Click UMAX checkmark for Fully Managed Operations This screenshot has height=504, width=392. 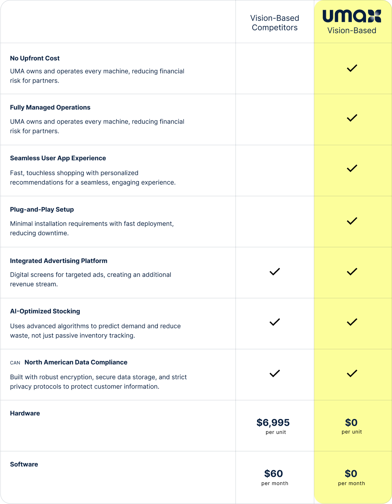click(352, 118)
